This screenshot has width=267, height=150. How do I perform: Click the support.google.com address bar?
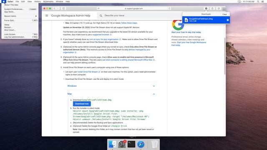click(x=134, y=8)
